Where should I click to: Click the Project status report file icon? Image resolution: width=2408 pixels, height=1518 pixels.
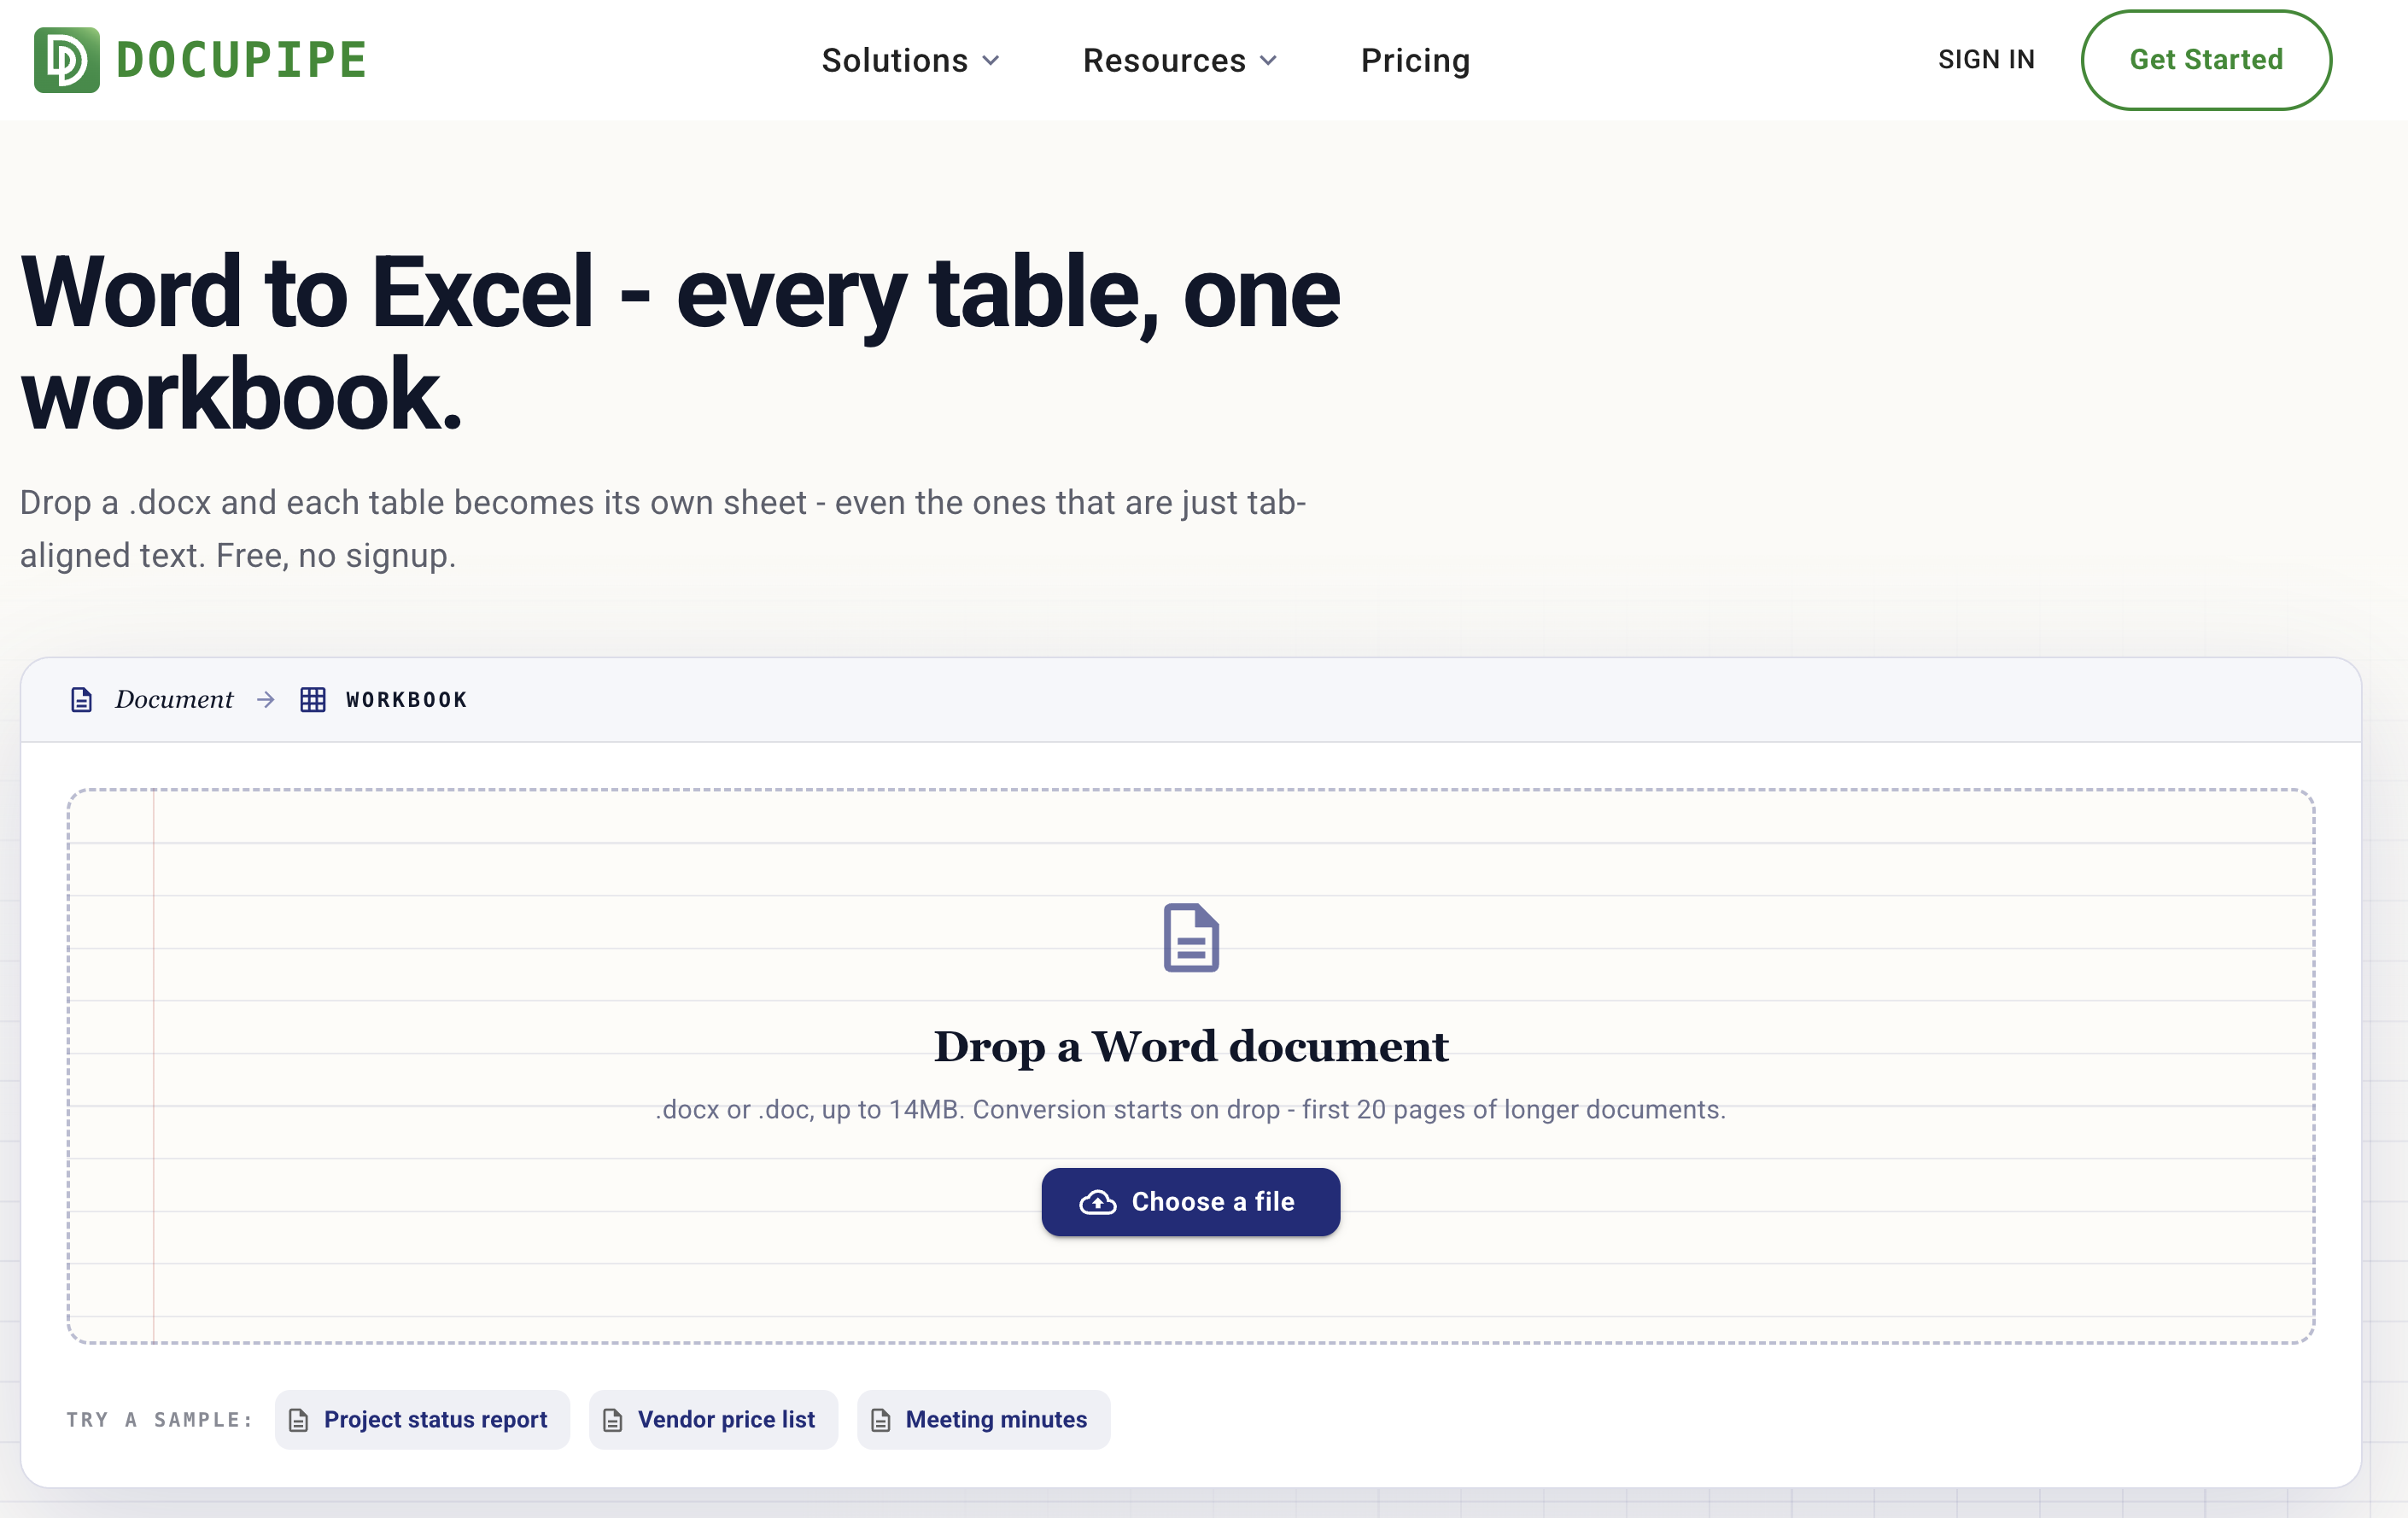click(298, 1420)
